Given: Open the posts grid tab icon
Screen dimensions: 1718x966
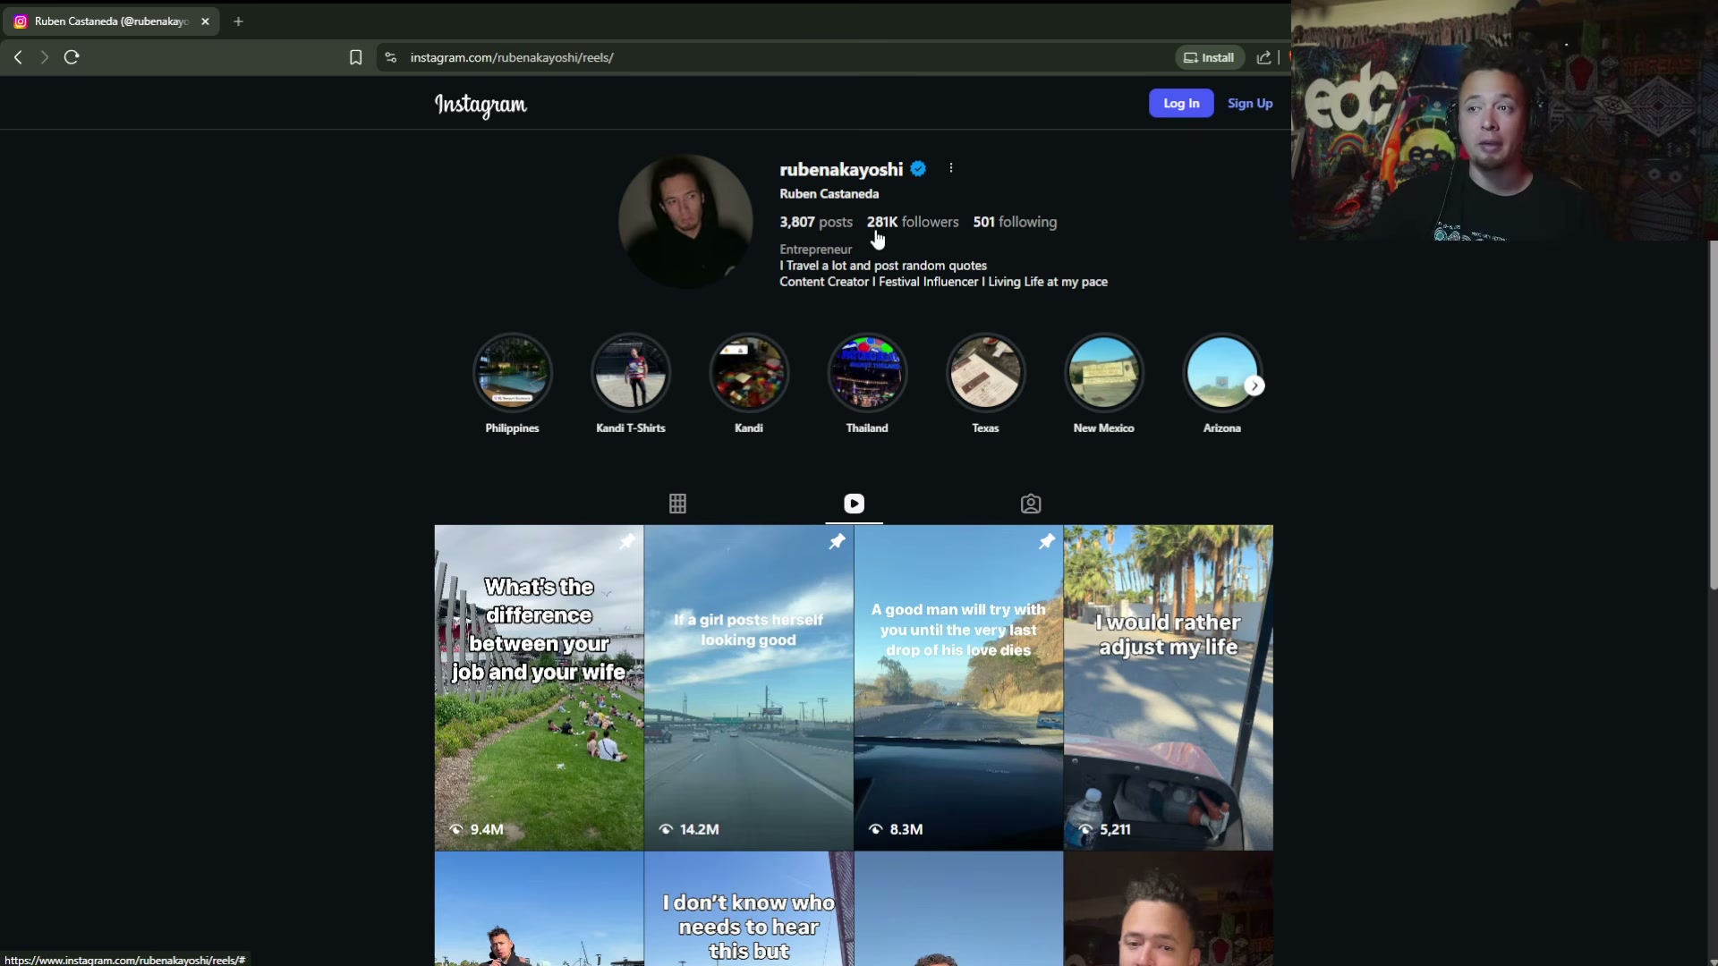Looking at the screenshot, I should 677,504.
